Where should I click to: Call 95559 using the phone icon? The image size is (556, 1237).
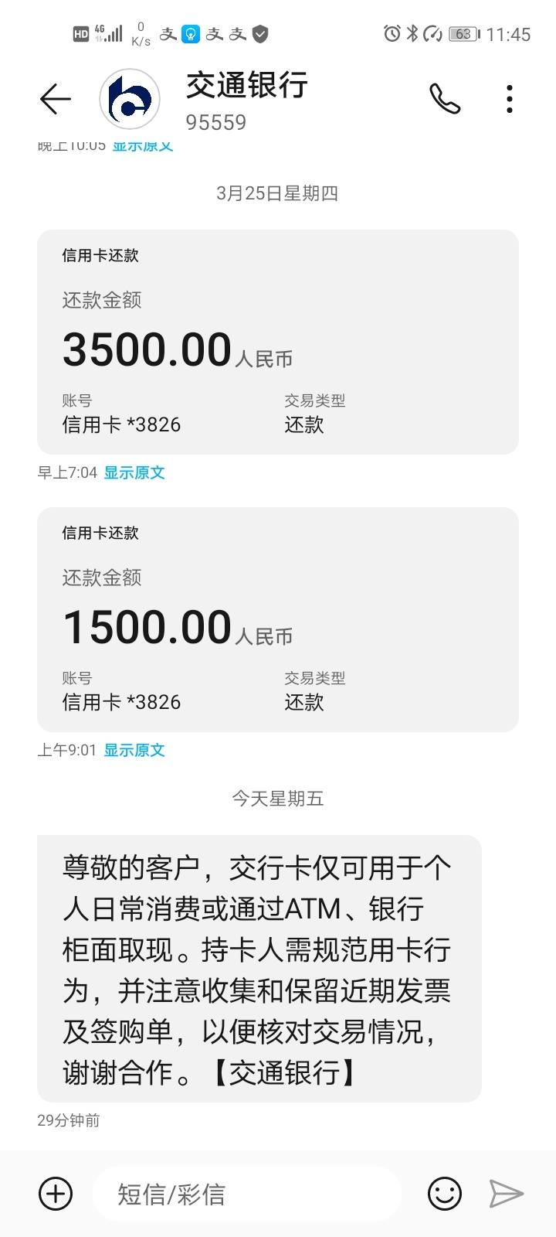pyautogui.click(x=445, y=98)
